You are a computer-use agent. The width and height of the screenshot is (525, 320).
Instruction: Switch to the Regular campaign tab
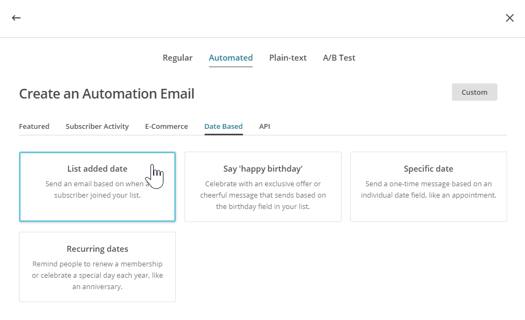178,58
